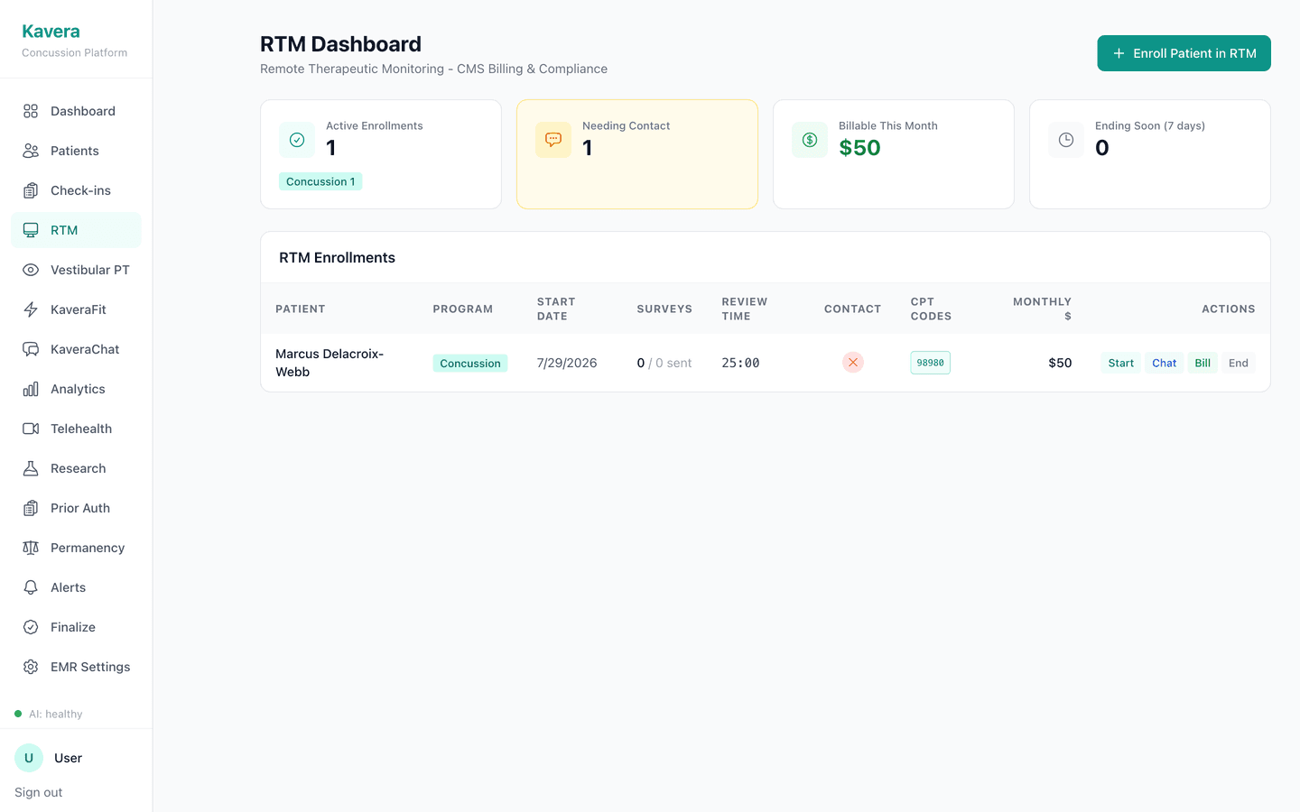Open EMR Settings menu item

[76, 667]
